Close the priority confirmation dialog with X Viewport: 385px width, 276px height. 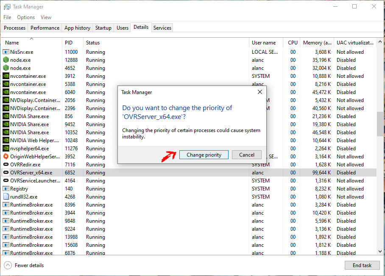[260, 92]
